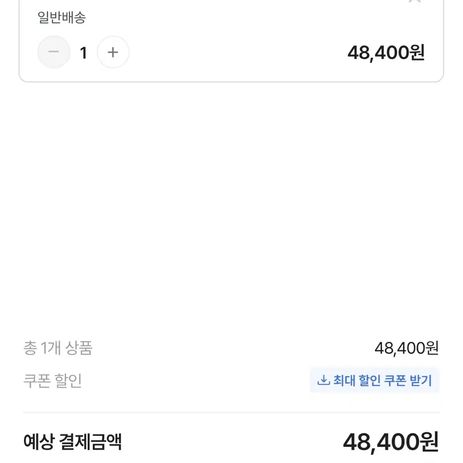Click the bold 48,400원 final payment amount
Image resolution: width=463 pixels, height=463 pixels.
click(391, 442)
